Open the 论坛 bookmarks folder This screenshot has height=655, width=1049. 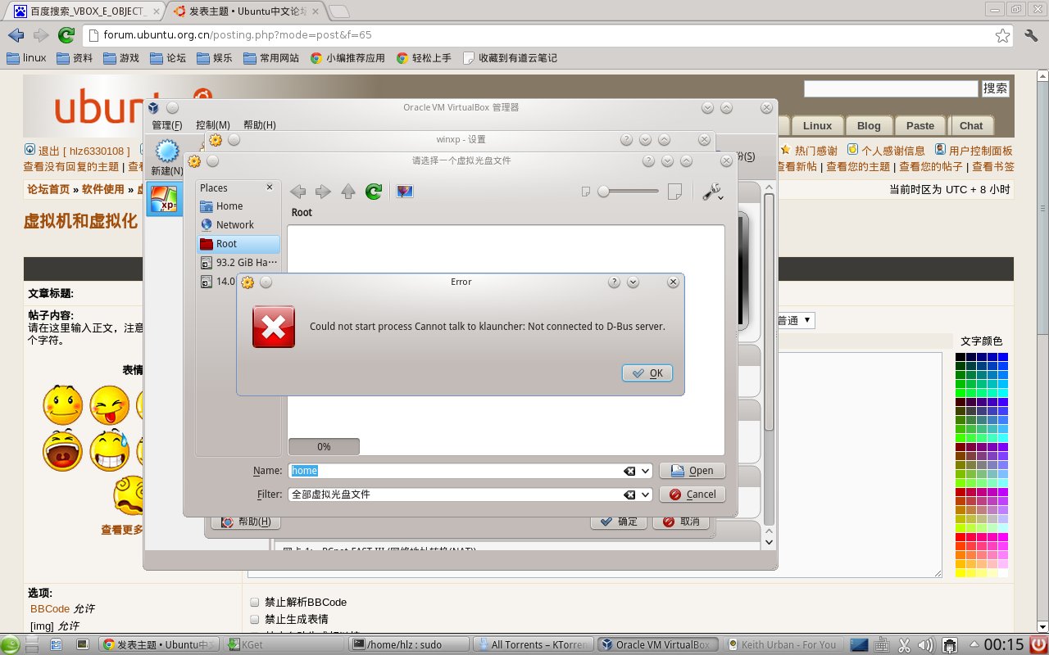click(168, 58)
